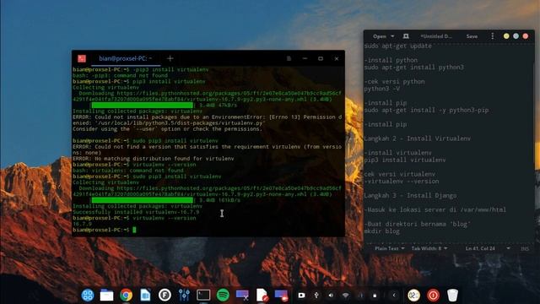
Task: Switch to terminal via its dock icon
Action: click(203, 295)
